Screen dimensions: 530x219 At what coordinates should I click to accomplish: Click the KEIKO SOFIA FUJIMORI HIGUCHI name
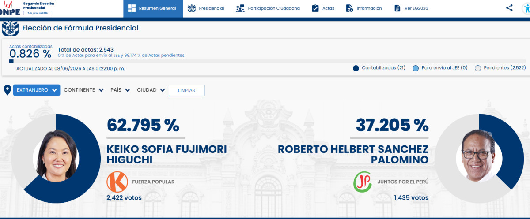tap(167, 154)
